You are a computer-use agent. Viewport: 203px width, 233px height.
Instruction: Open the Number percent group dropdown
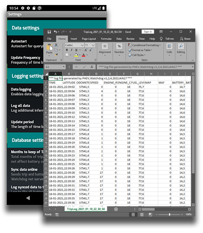119,49
